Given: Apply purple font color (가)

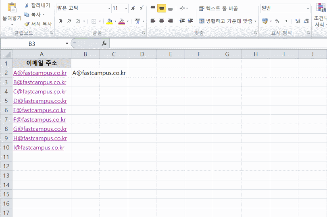Looking at the screenshot, I should [122, 21].
